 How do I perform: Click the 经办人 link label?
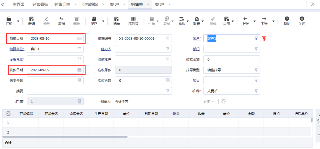[106, 49]
